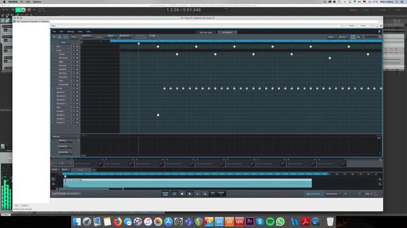Switch to the Grid Editor tab
Image resolution: width=407 pixels, height=228 pixels.
tap(227, 32)
